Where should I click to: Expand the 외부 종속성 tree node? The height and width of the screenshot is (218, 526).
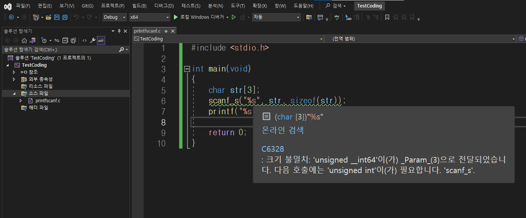click(x=14, y=79)
